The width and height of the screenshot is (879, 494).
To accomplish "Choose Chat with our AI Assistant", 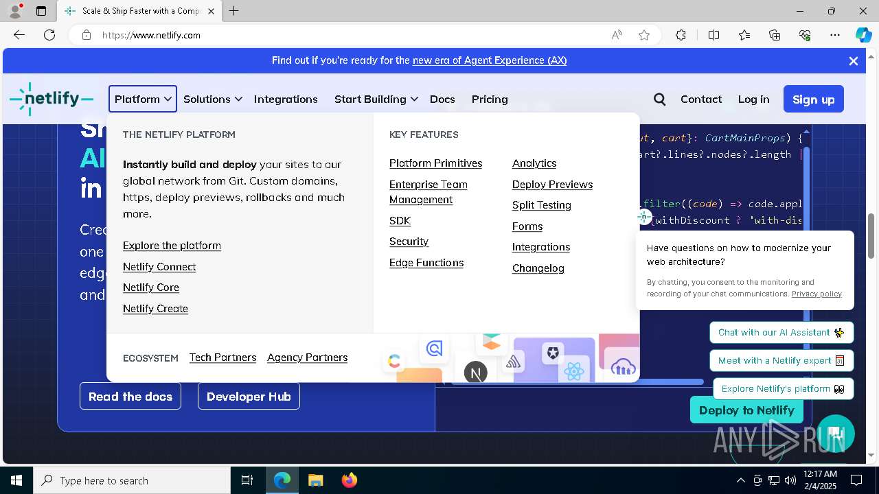I will (x=781, y=333).
